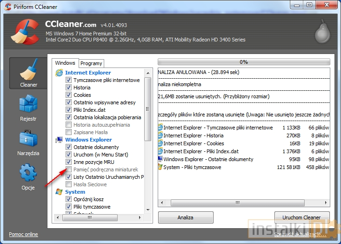
Task: Click options list vertical scrollbar thumb
Action: 148,109
